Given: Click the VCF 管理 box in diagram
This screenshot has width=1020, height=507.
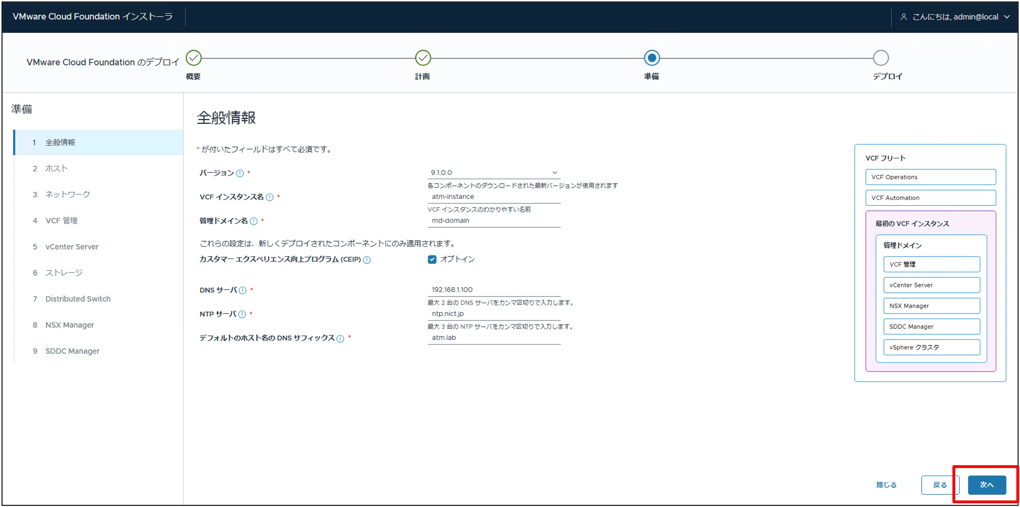Looking at the screenshot, I should (x=932, y=264).
